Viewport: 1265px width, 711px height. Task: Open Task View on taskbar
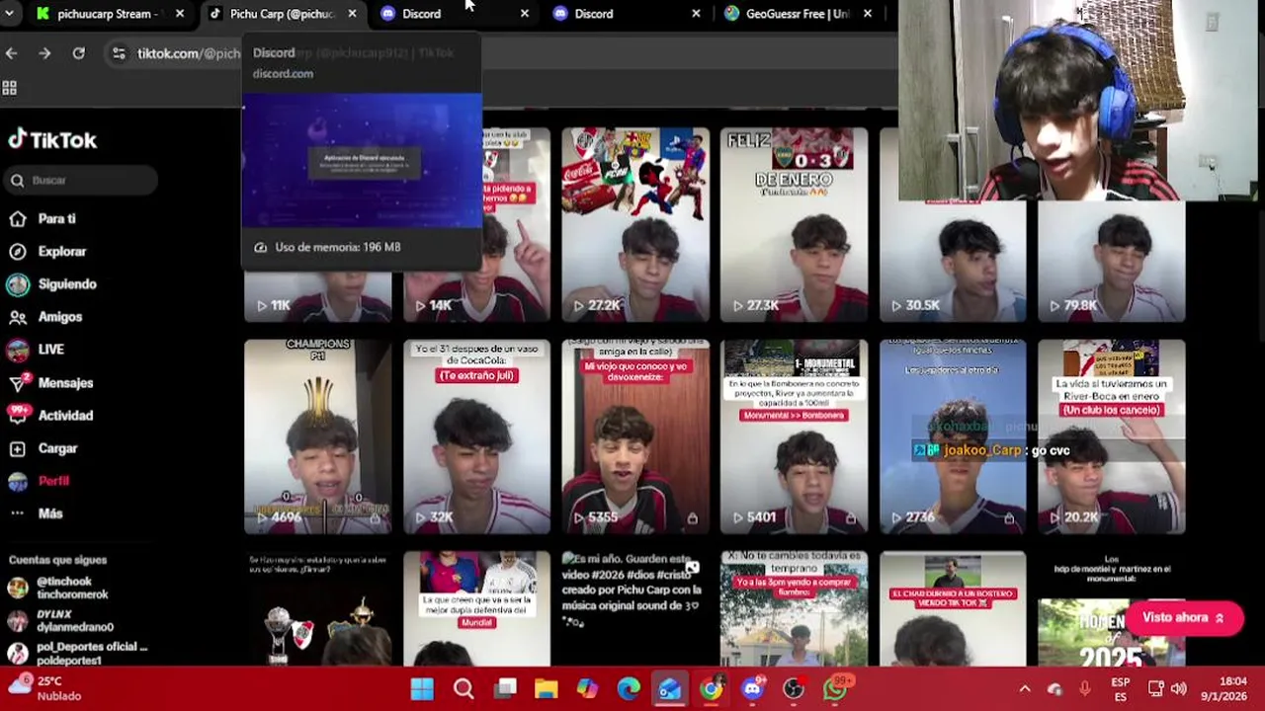505,689
